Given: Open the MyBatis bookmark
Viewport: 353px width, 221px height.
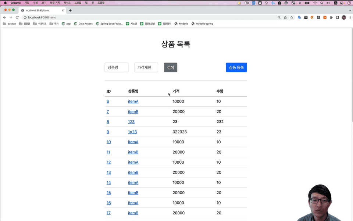Looking at the screenshot, I should (181, 24).
